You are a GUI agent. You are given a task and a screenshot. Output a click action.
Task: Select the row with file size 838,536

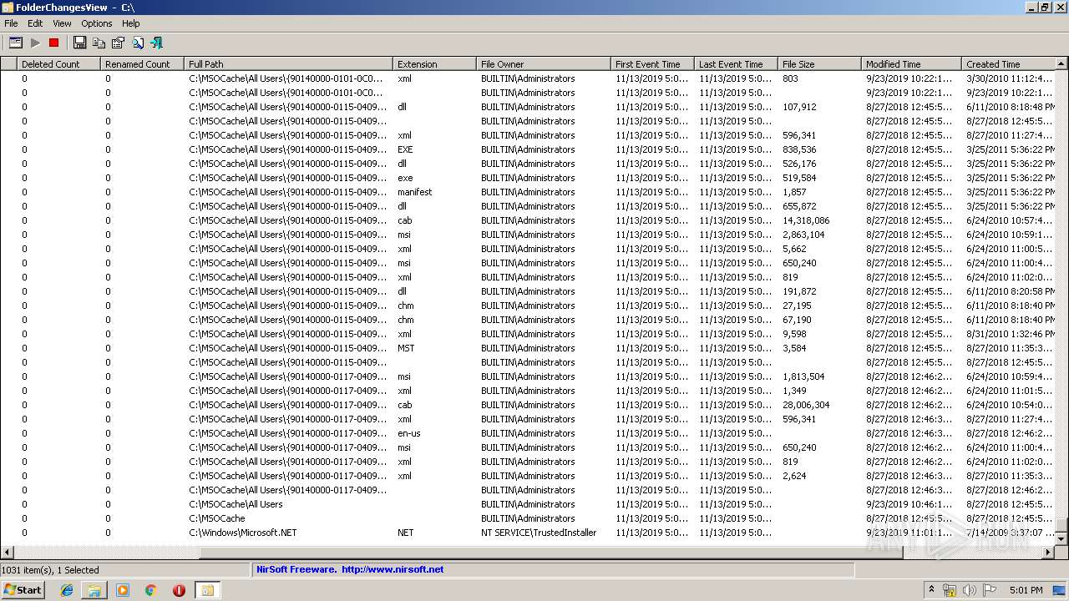click(x=528, y=149)
